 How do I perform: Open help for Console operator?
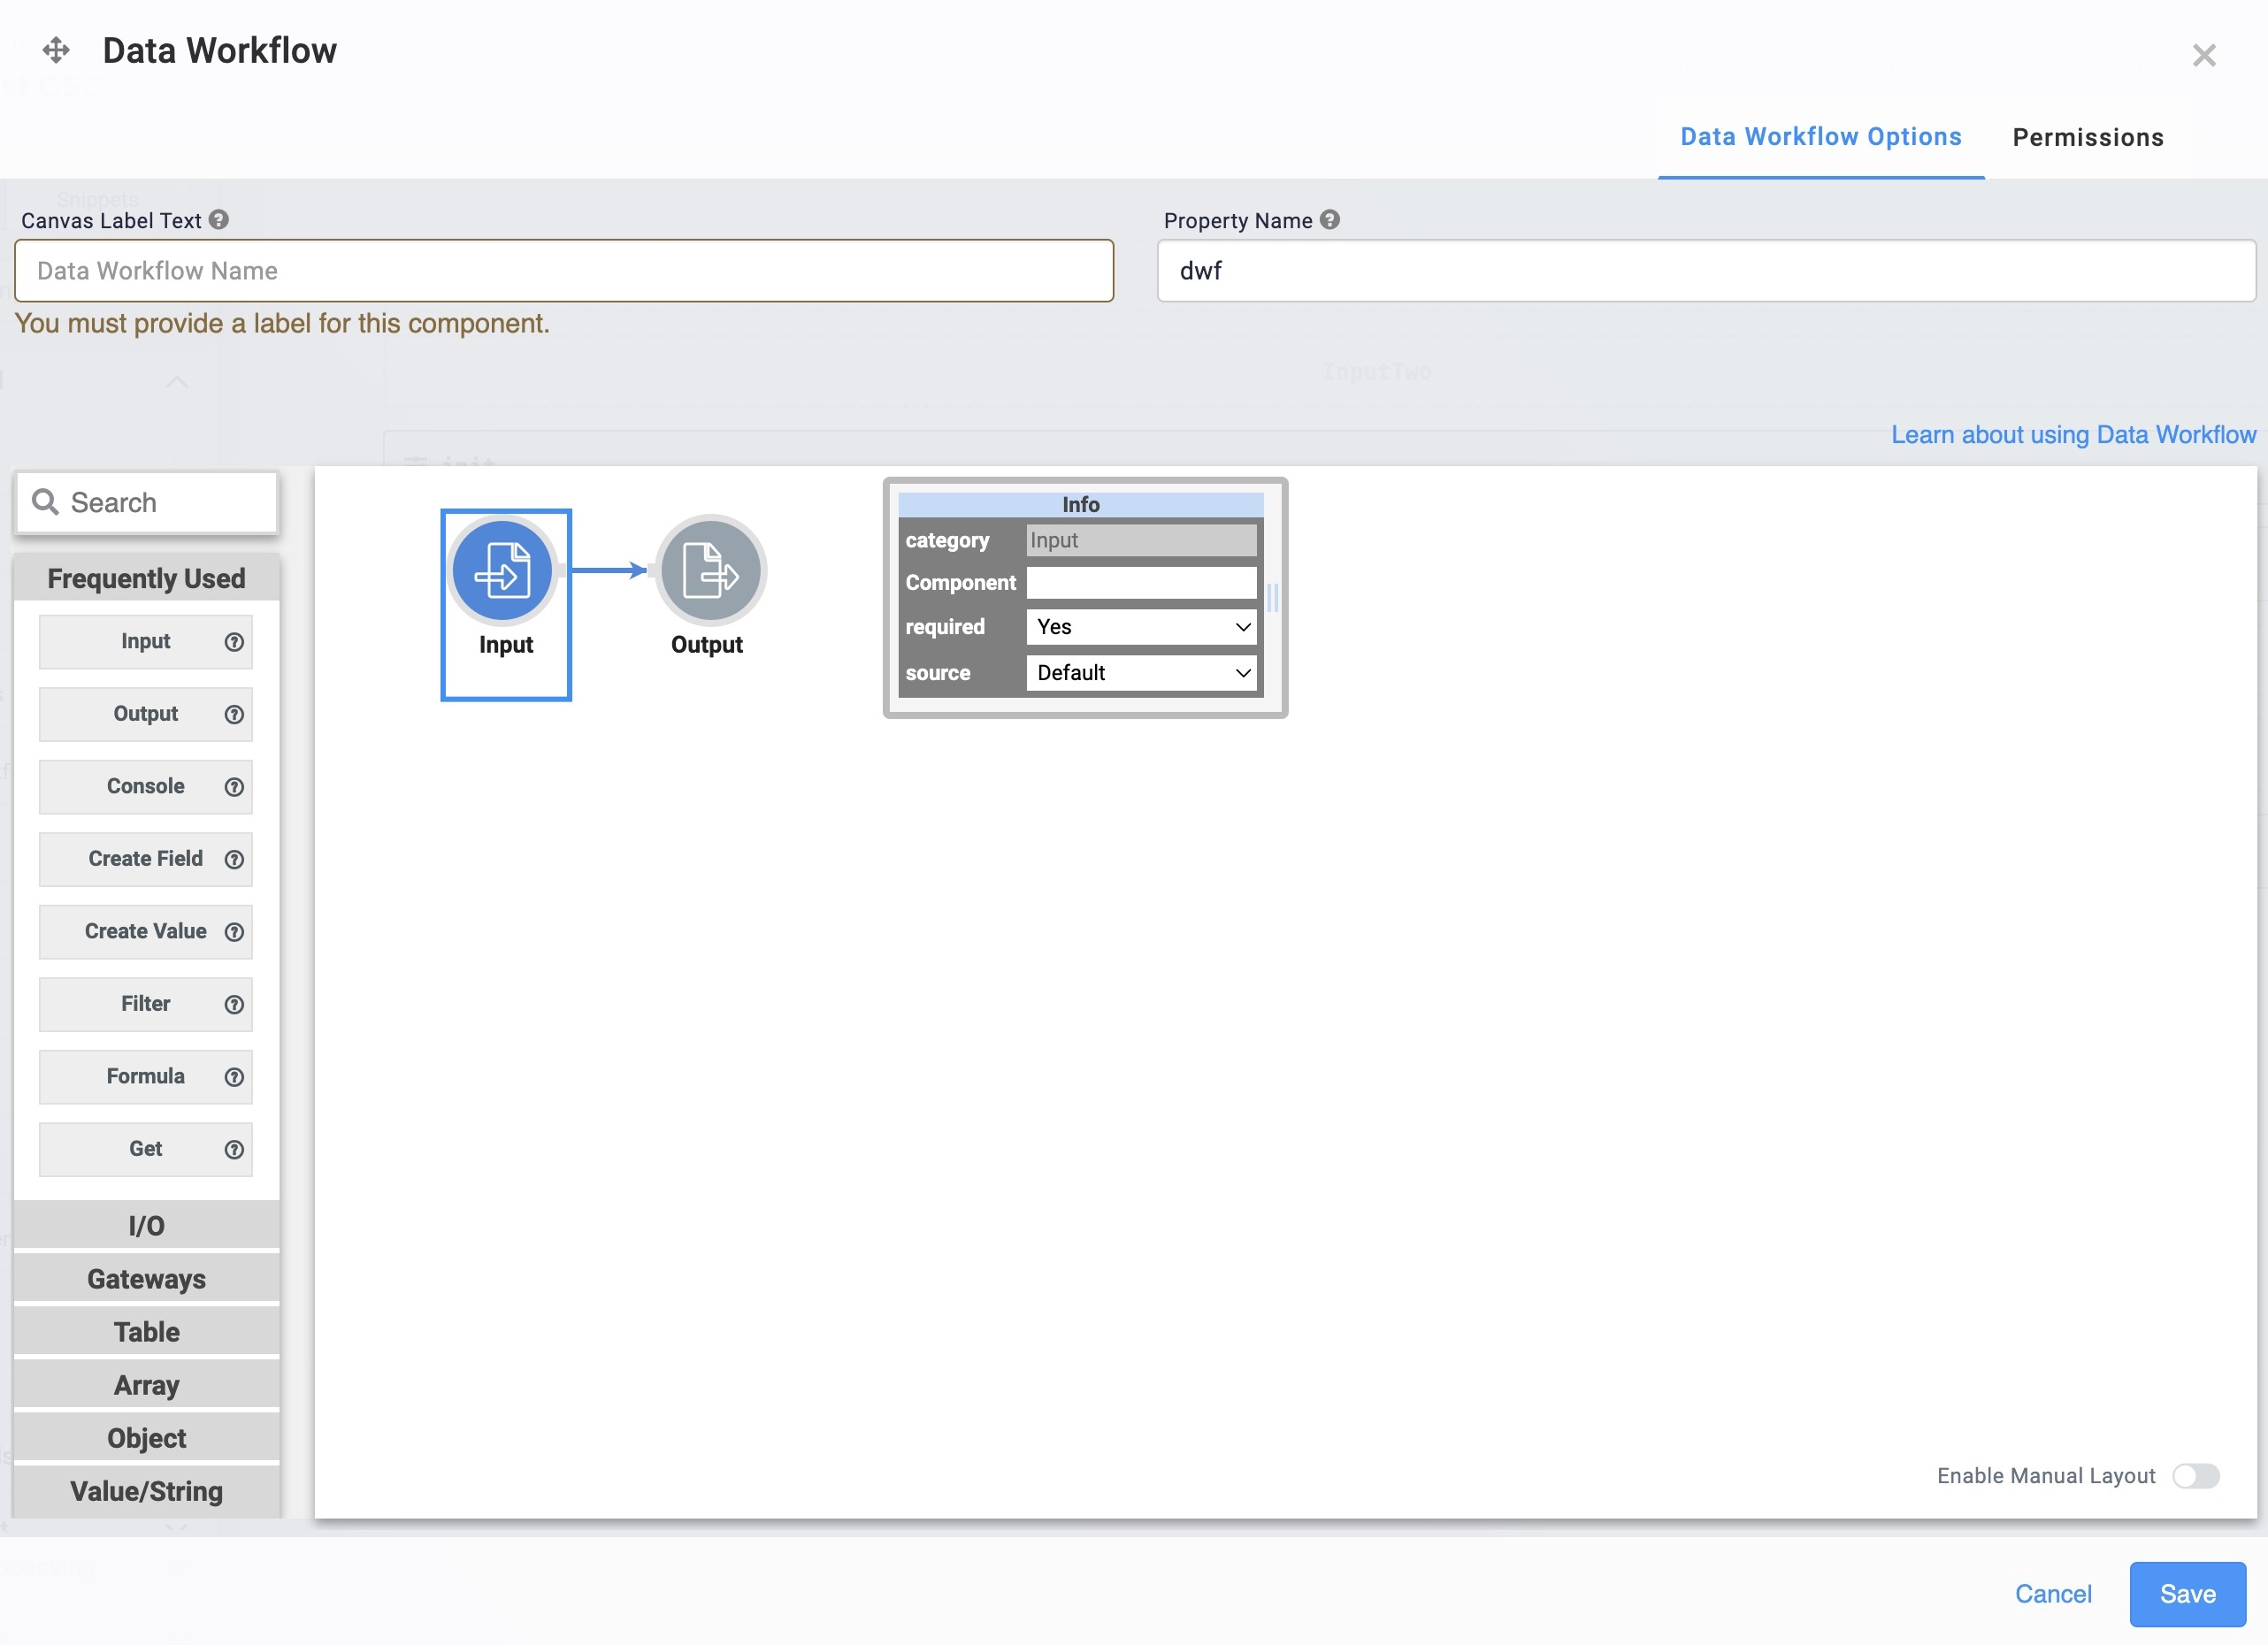[234, 787]
